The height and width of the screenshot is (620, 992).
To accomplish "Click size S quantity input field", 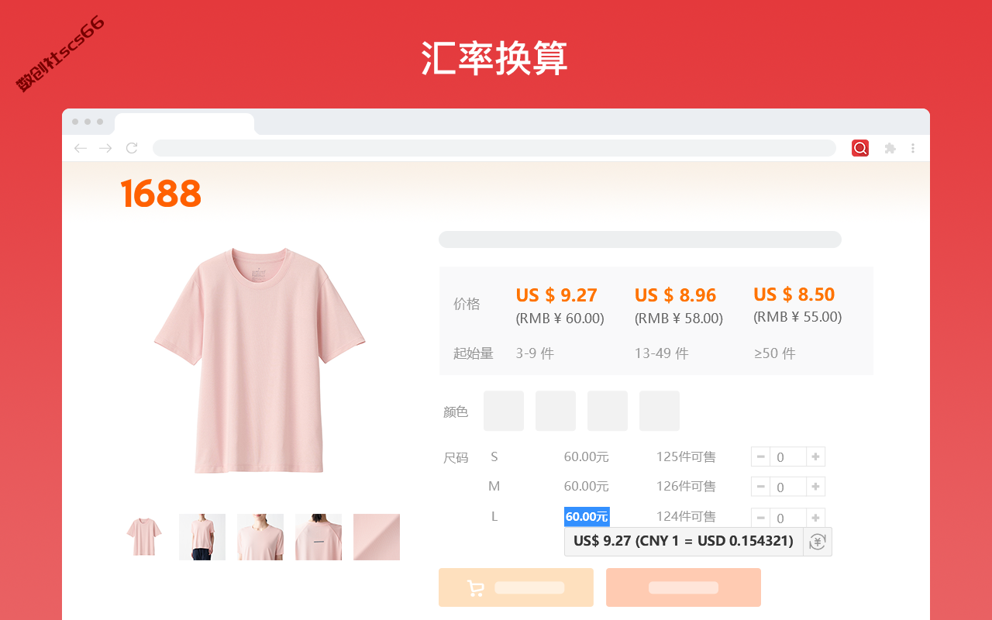I will point(788,457).
